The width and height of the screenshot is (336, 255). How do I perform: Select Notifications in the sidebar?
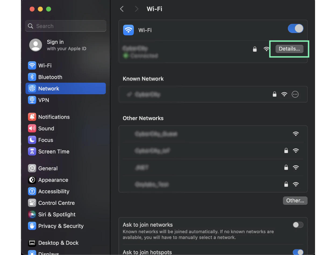[66, 117]
